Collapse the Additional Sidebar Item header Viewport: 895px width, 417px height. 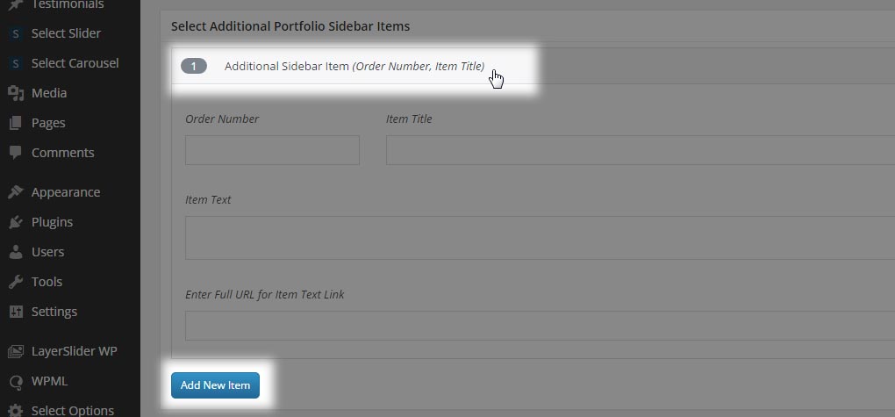pyautogui.click(x=354, y=66)
